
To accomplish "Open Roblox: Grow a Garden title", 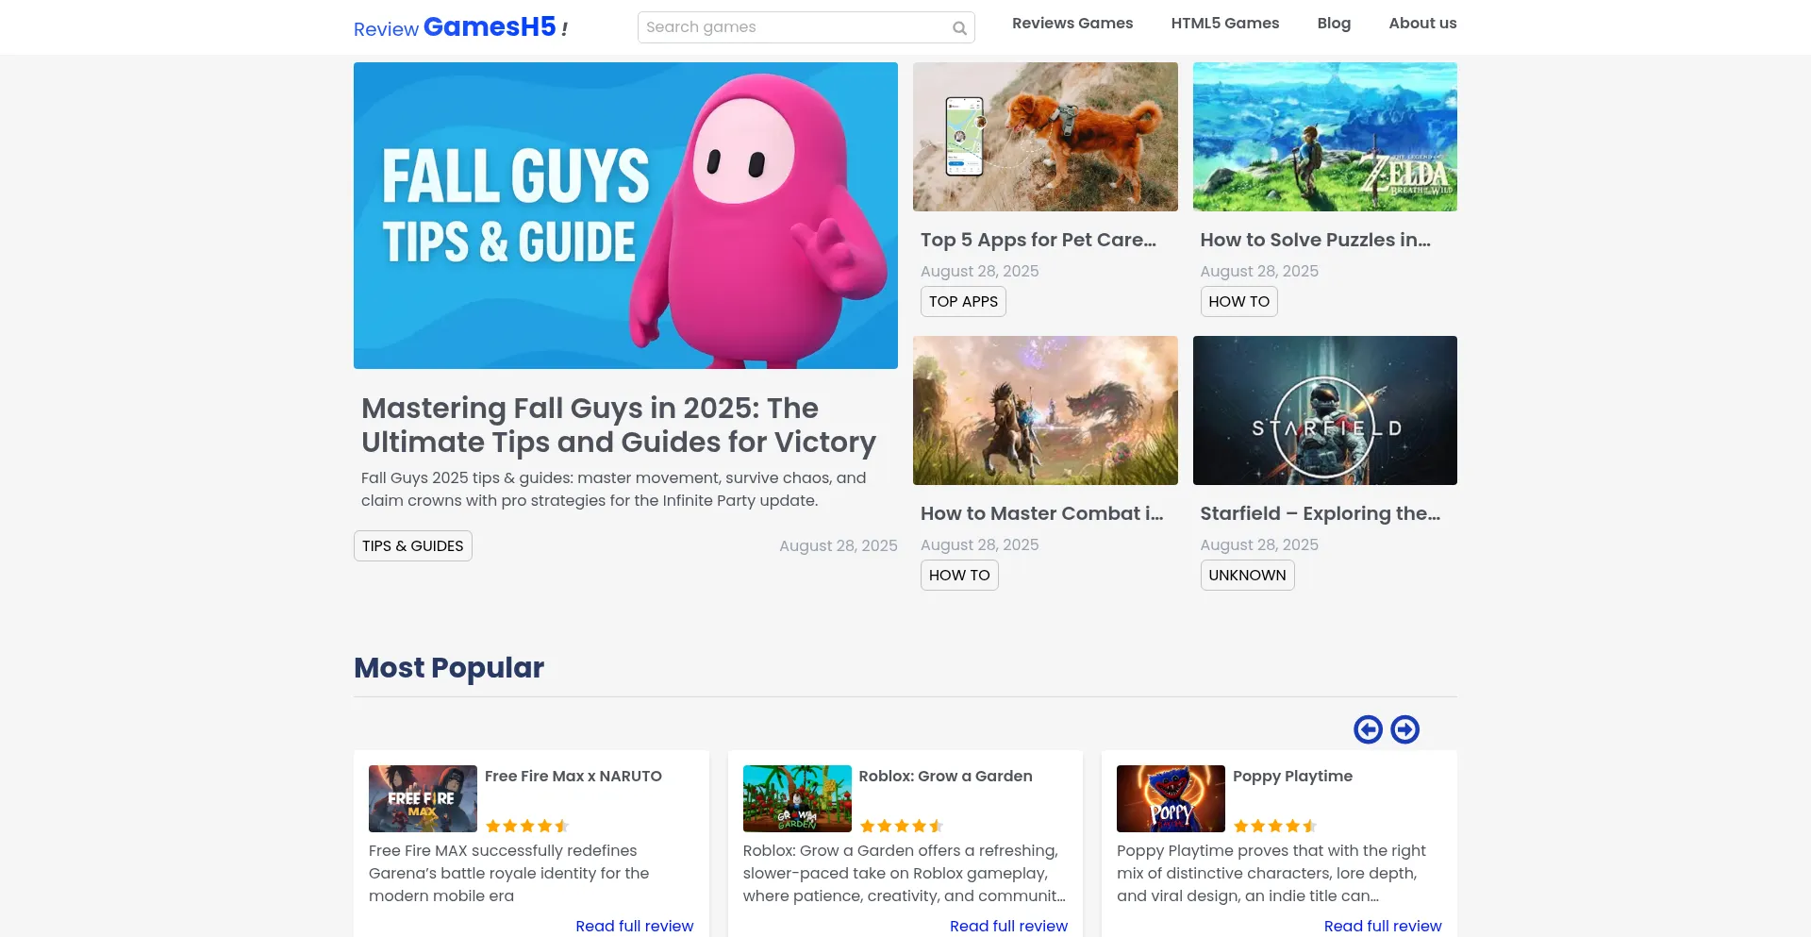I will 945,776.
